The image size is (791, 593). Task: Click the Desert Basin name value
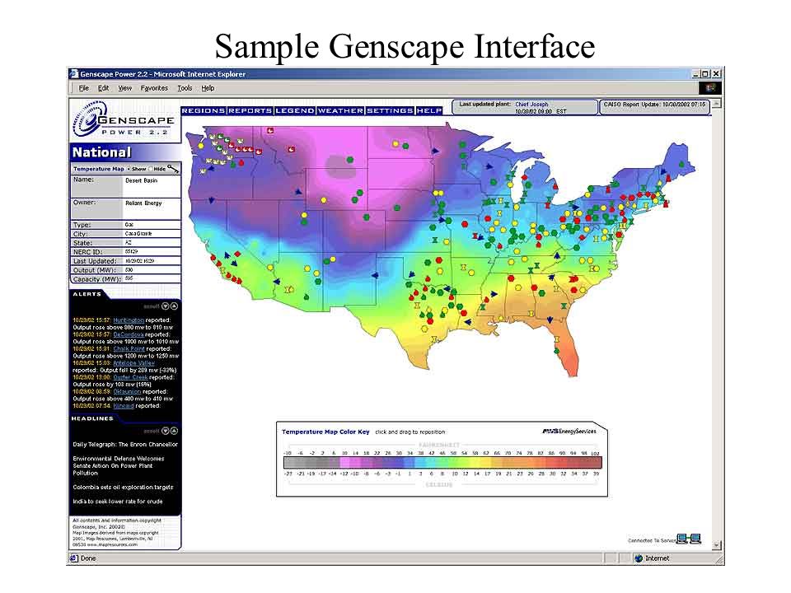coord(141,180)
